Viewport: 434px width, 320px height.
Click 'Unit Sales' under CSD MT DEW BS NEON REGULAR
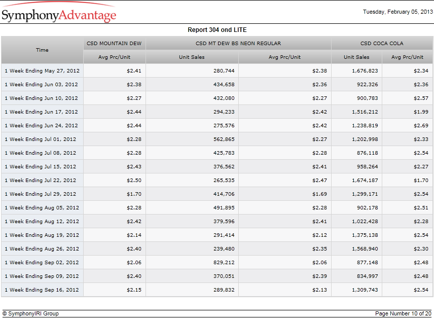(x=192, y=57)
